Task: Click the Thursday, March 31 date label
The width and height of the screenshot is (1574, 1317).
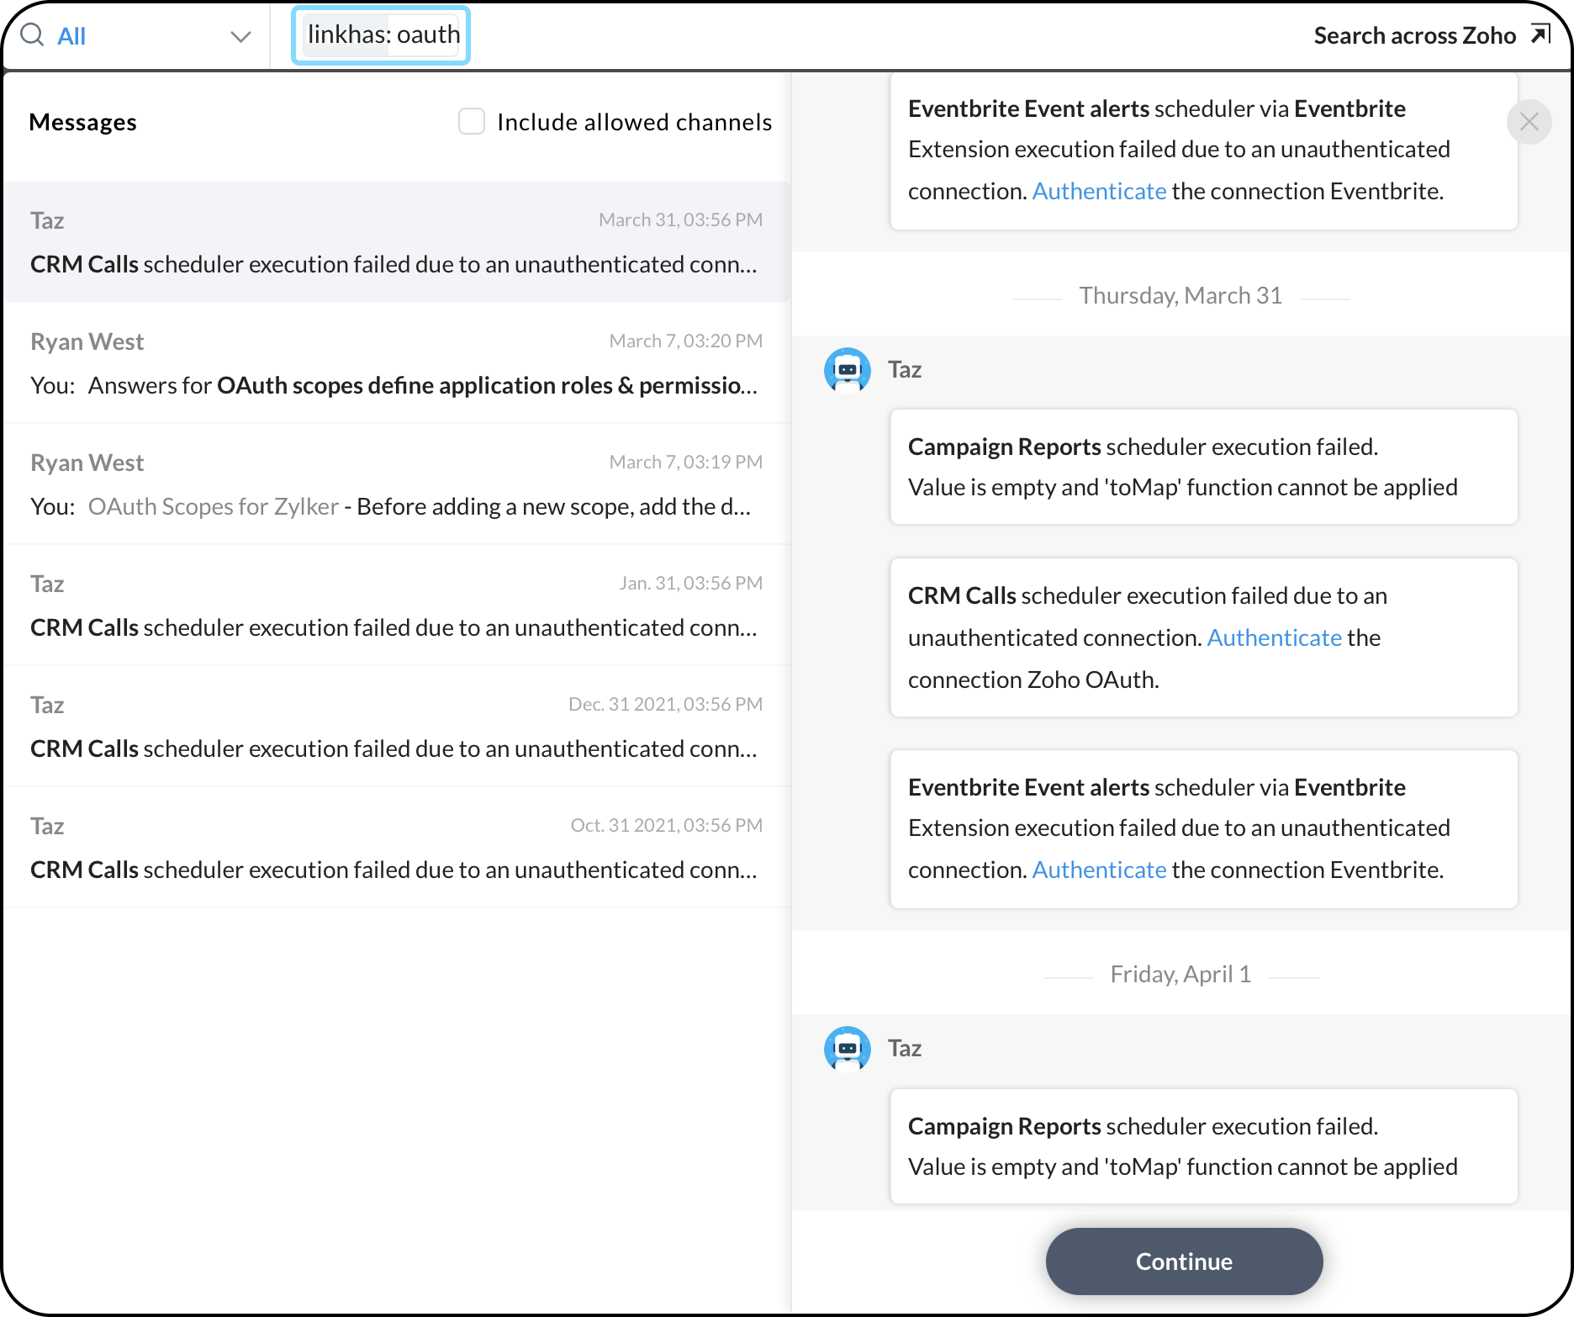Action: click(1180, 296)
